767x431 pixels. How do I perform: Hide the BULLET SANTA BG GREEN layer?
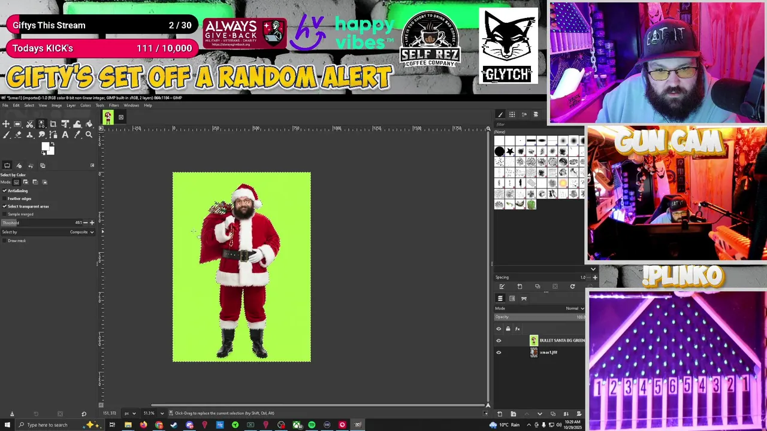499,341
